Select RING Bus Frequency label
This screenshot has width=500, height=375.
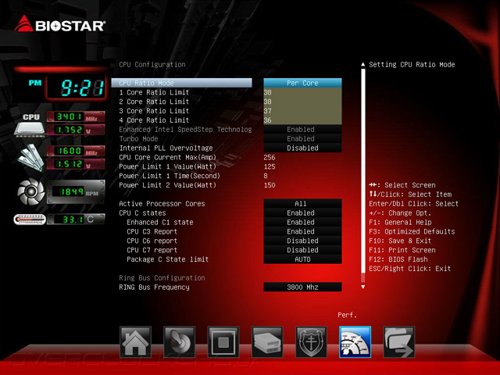click(154, 287)
